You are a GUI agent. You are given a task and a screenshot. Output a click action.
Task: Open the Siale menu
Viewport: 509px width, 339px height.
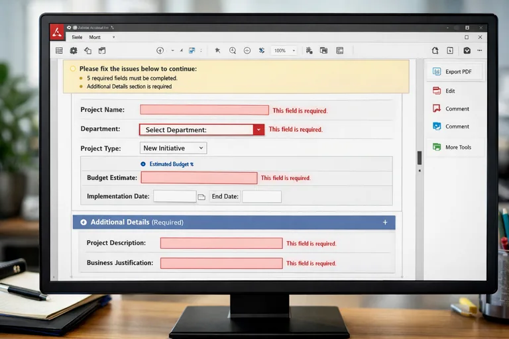coord(77,37)
